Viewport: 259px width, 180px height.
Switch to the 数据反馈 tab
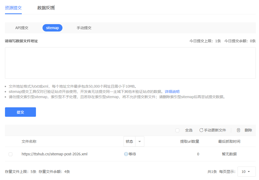tap(46, 8)
